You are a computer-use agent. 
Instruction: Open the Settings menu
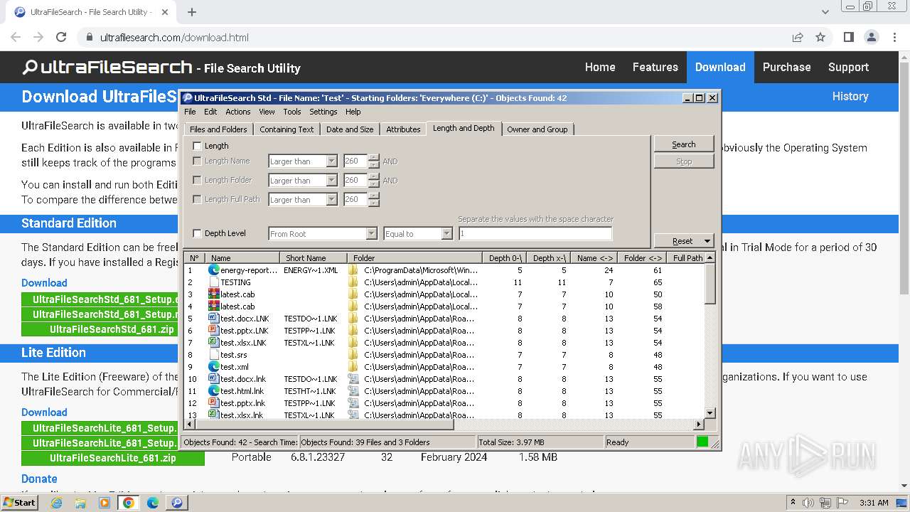[x=323, y=112]
